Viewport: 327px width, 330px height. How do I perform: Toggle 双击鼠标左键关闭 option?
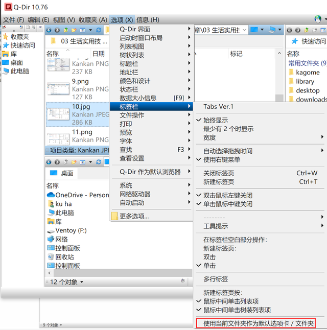tap(227, 196)
